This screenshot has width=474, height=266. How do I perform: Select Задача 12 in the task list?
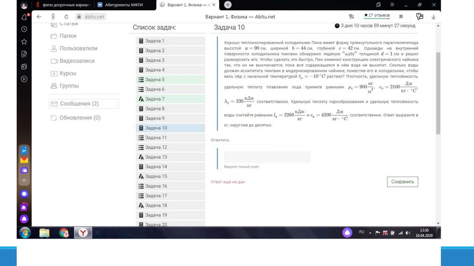(170, 147)
